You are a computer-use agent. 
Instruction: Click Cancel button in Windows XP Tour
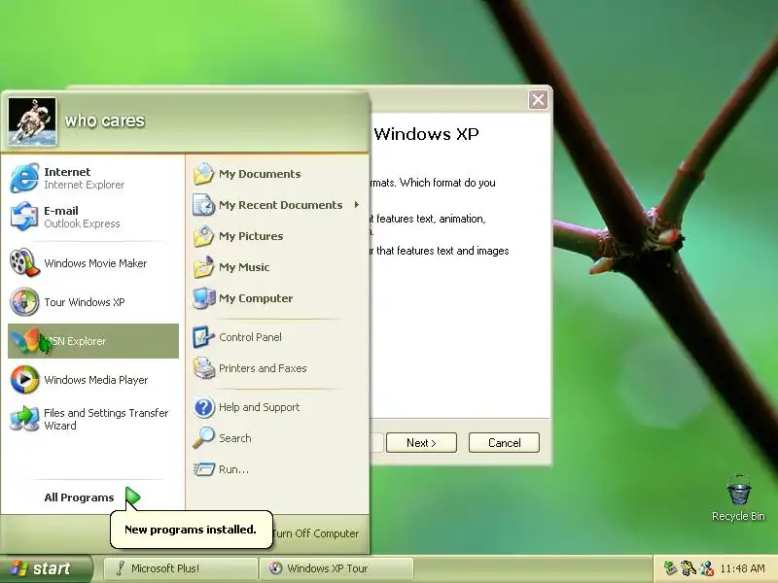504,443
